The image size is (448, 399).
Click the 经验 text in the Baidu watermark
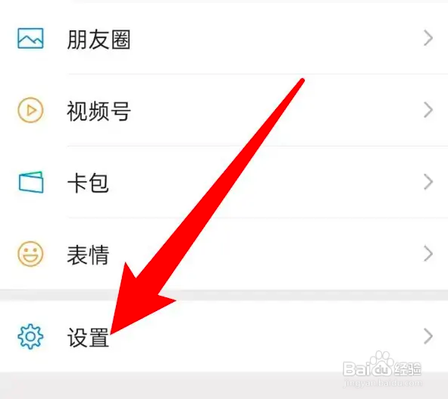[x=407, y=369]
